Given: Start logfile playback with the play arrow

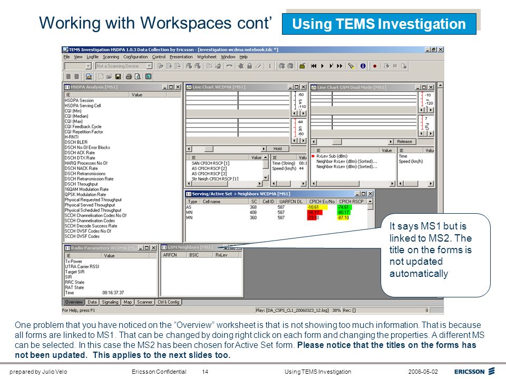Looking at the screenshot, I should (323, 66).
